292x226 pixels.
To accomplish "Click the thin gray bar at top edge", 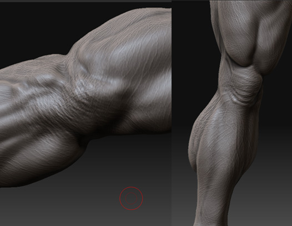I will click(x=85, y=1).
